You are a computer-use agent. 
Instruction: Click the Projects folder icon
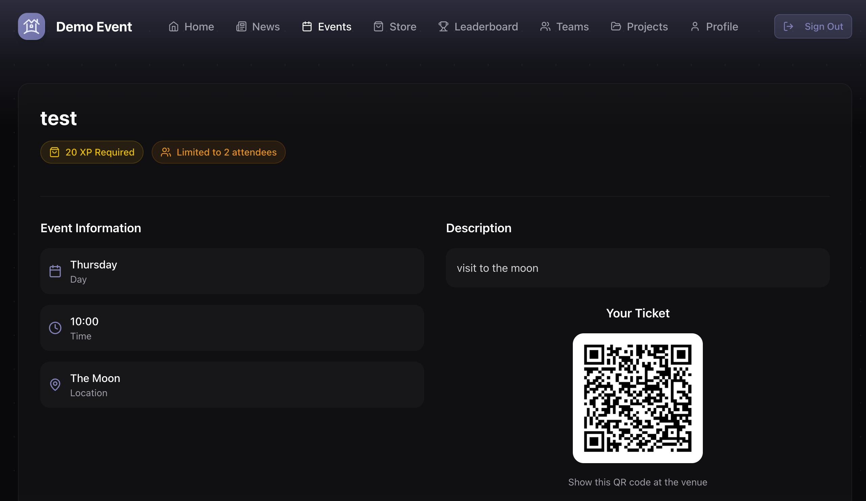(x=616, y=26)
